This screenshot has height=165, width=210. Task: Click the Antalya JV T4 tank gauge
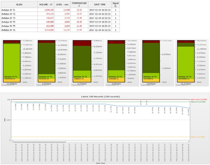coord(117,61)
